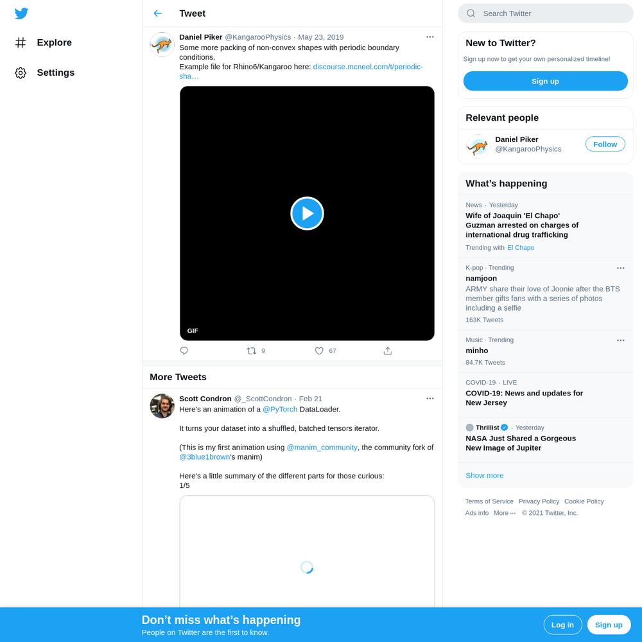Open Privacy Policy
This screenshot has width=642, height=642.
click(539, 501)
